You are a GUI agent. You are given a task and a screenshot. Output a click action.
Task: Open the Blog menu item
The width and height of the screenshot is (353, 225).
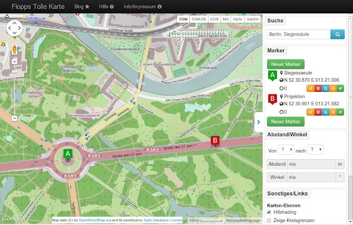[82, 7]
